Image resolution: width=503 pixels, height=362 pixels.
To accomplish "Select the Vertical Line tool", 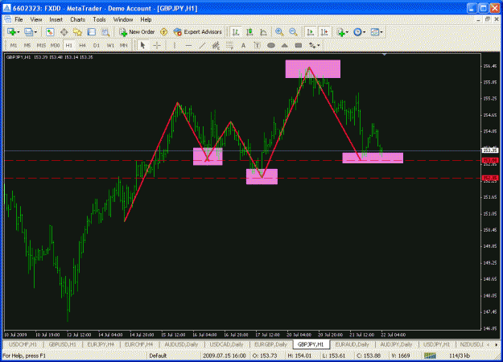I will [175, 46].
